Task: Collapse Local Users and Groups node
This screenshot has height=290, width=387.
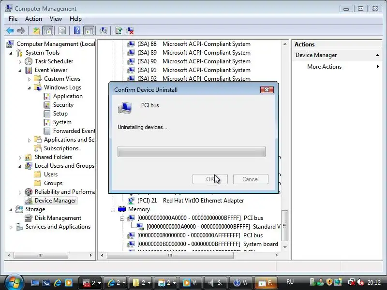Action: click(20, 166)
